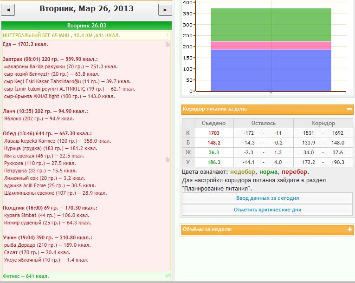Image resolution: width=355 pixels, height=283 pixels.
Task: Collapse the Коридор питания за день panel
Action: click(x=349, y=109)
